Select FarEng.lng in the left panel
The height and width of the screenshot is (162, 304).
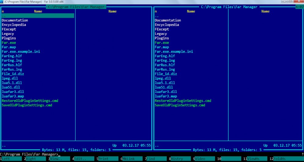[12, 60]
